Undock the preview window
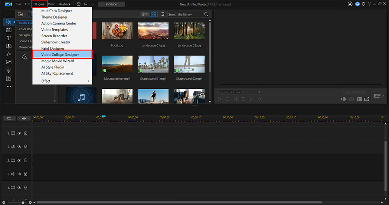The width and height of the screenshot is (389, 205). (366, 99)
